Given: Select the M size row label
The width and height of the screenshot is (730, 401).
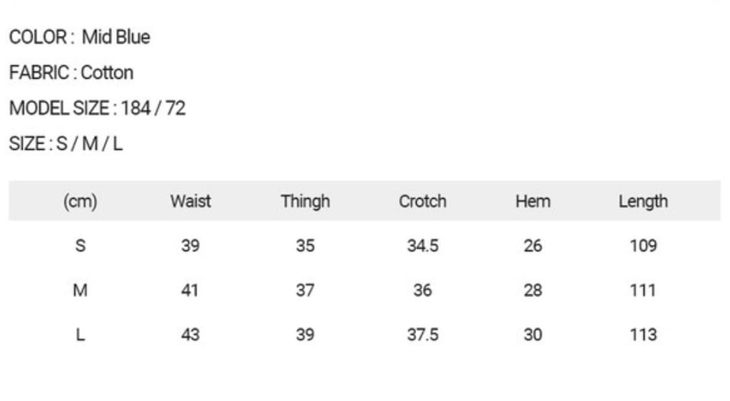Looking at the screenshot, I should pyautogui.click(x=80, y=290).
